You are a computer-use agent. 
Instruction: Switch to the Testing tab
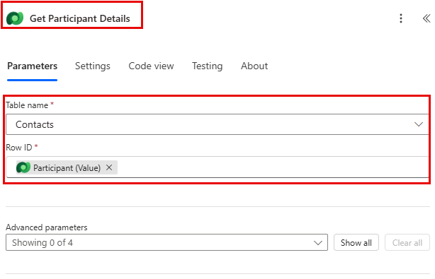208,66
